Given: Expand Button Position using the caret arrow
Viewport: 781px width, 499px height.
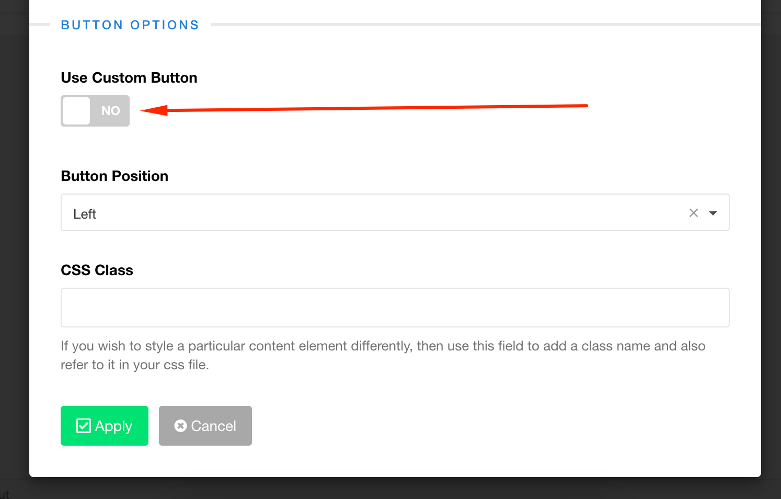Looking at the screenshot, I should 713,213.
